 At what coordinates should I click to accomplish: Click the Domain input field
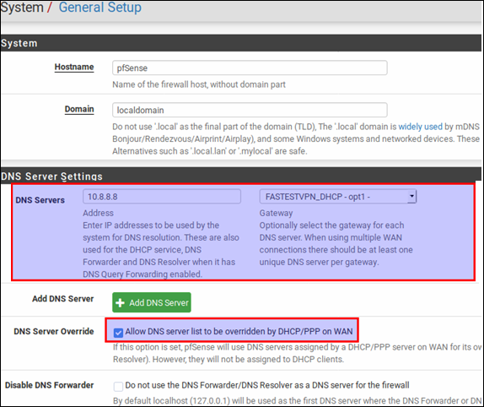pyautogui.click(x=250, y=110)
